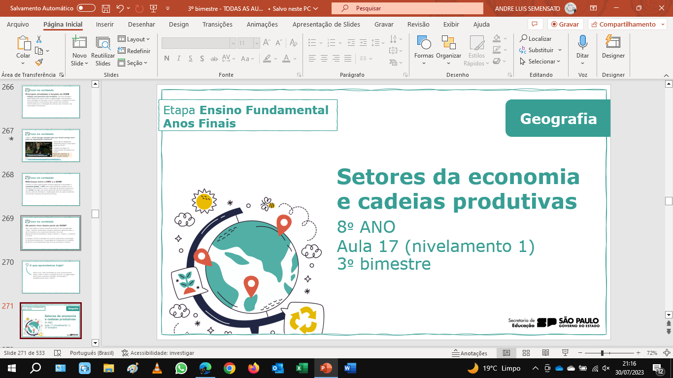Viewport: 673px width, 378px height.
Task: Open the Substituir dropdown arrow
Action: [x=560, y=50]
